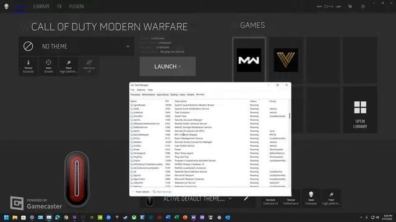The height and width of the screenshot is (222, 396).
Task: Open the Thermal Performance tile at bottom
Action: [291, 199]
